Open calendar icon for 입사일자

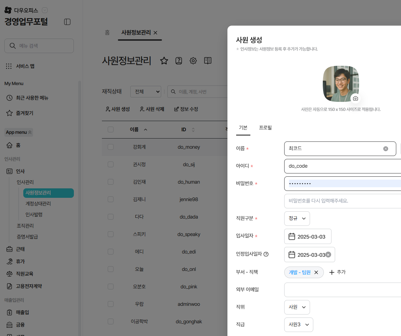pyautogui.click(x=292, y=237)
